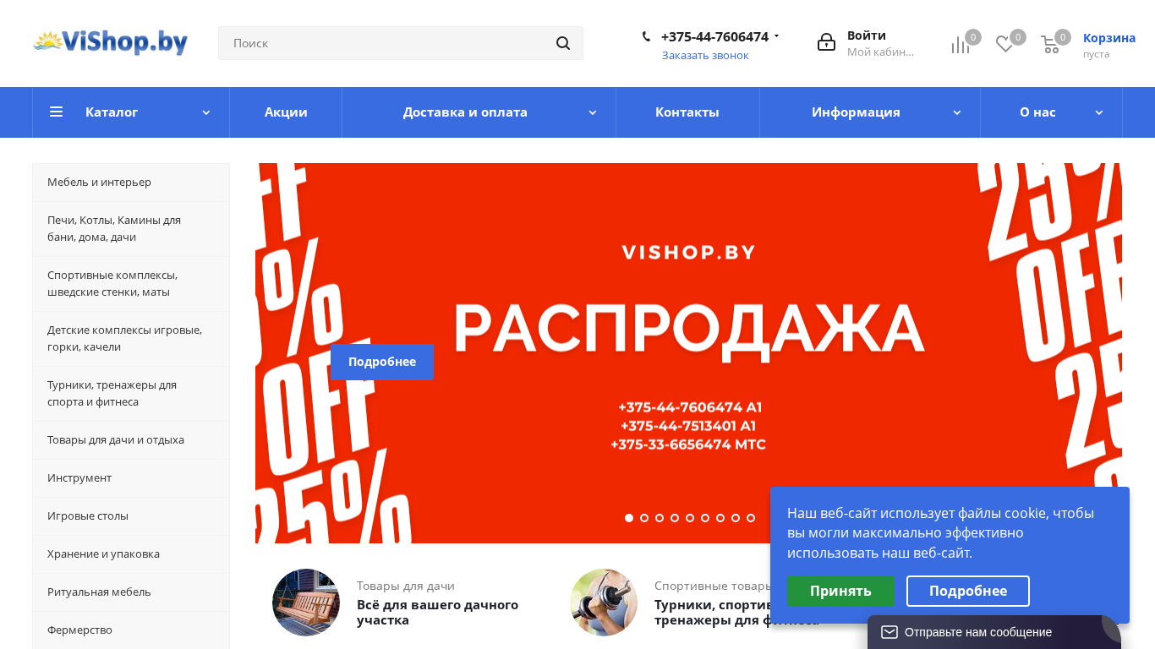The width and height of the screenshot is (1155, 649).
Task: Select the last banner slide dot
Action: (x=751, y=518)
